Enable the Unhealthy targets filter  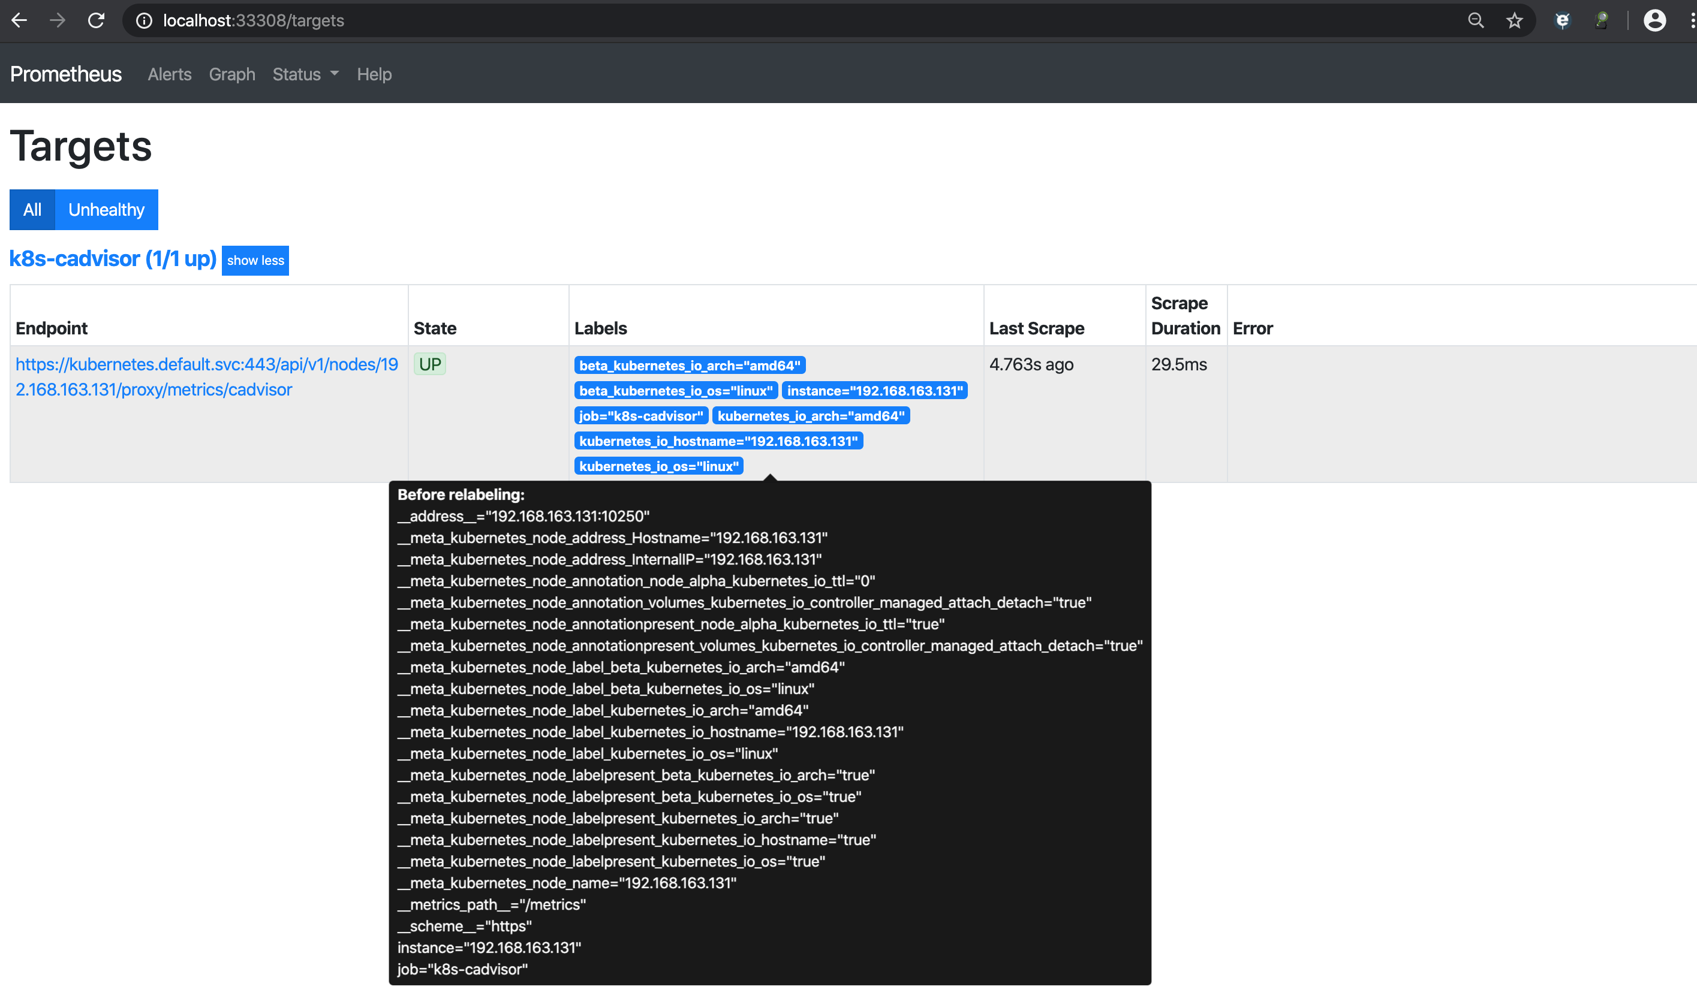tap(106, 209)
